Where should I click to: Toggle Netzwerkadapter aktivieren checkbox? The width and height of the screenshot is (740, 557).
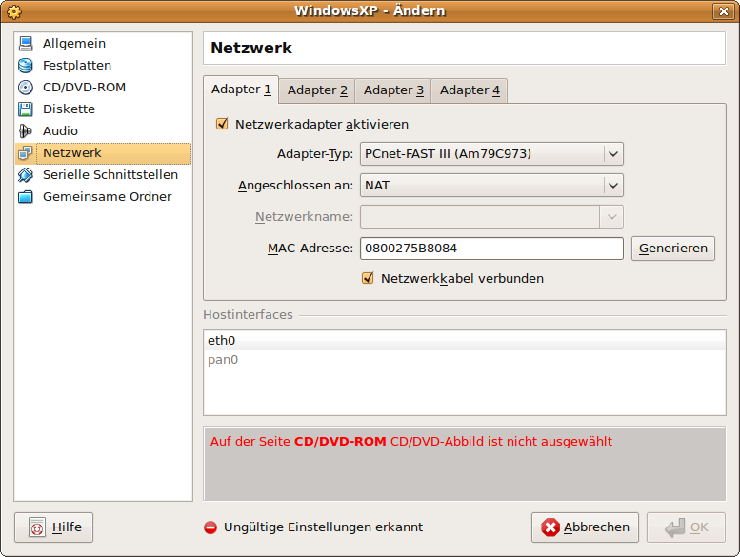pos(222,124)
